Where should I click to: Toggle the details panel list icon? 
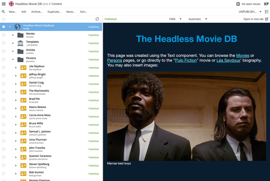pyautogui.click(x=266, y=12)
